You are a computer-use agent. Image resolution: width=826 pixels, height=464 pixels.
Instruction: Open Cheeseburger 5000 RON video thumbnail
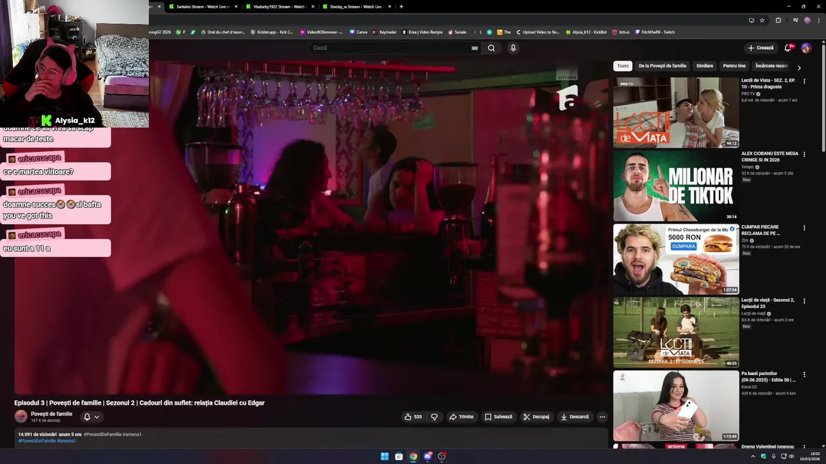tap(676, 259)
